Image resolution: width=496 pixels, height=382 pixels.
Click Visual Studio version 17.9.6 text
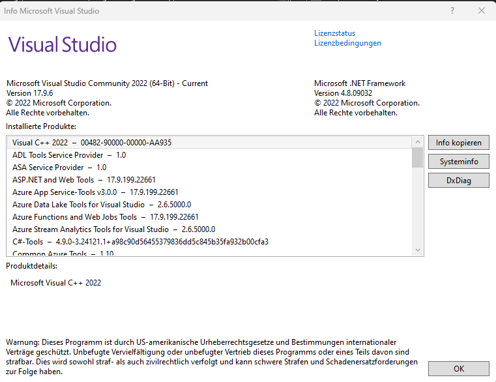[30, 93]
